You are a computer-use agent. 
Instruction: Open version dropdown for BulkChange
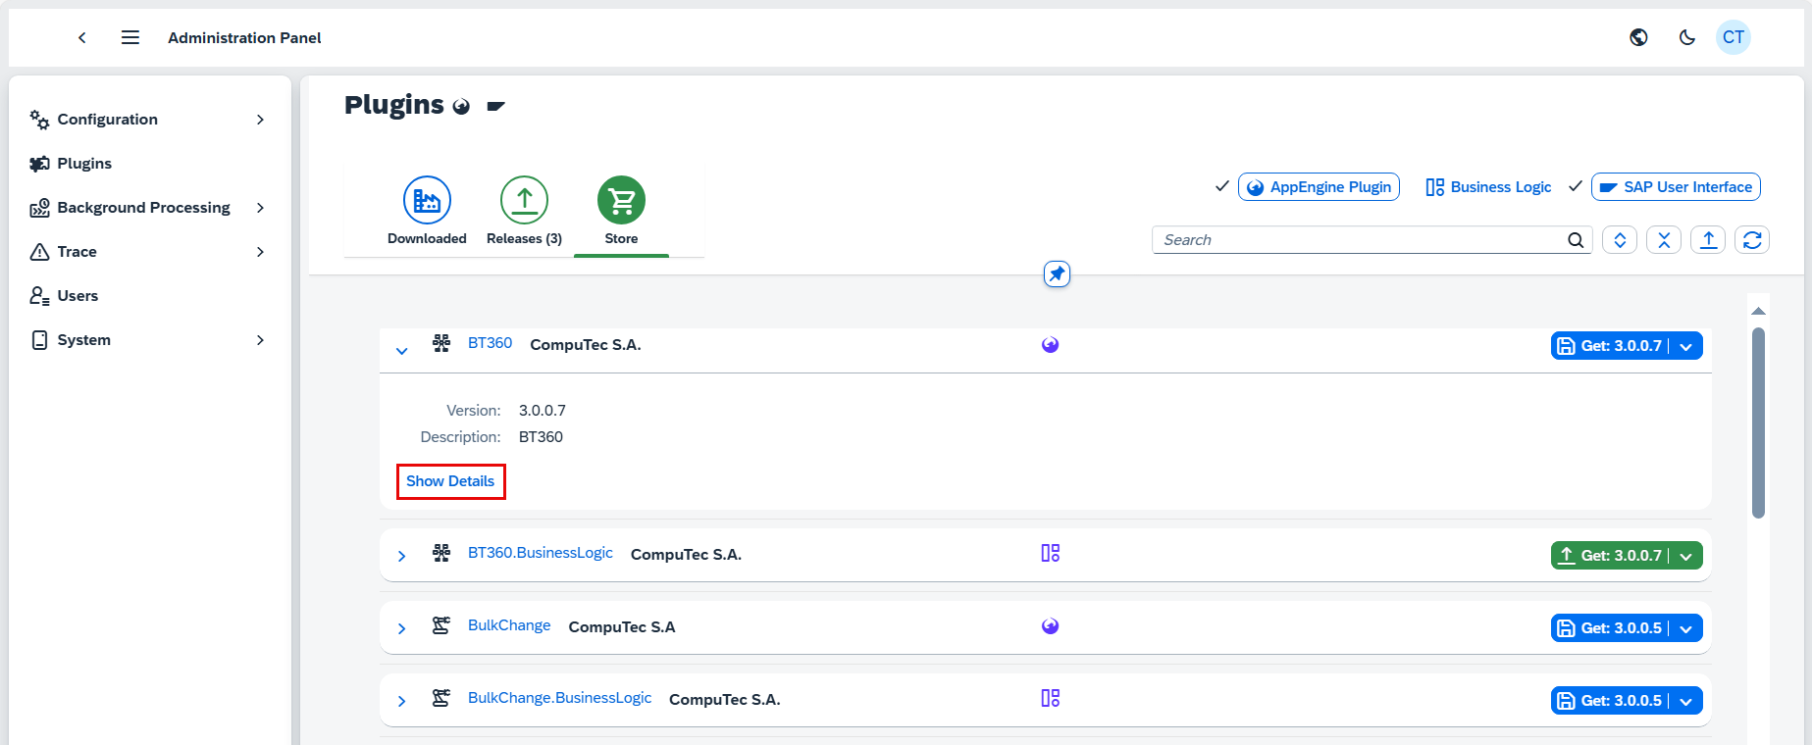[1685, 629]
